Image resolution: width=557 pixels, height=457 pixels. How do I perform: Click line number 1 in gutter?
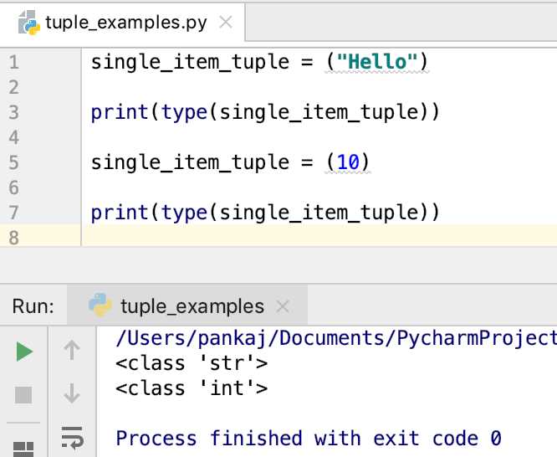pos(14,62)
